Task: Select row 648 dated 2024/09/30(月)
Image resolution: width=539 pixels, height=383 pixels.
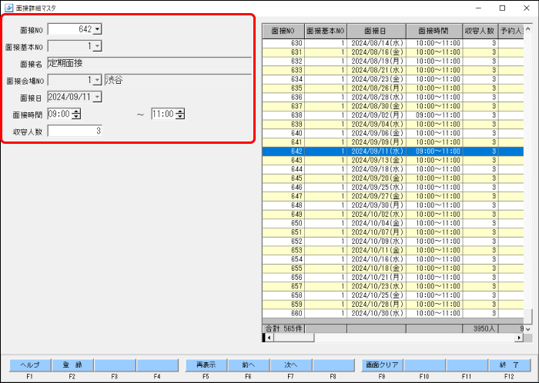Action: tap(393, 205)
